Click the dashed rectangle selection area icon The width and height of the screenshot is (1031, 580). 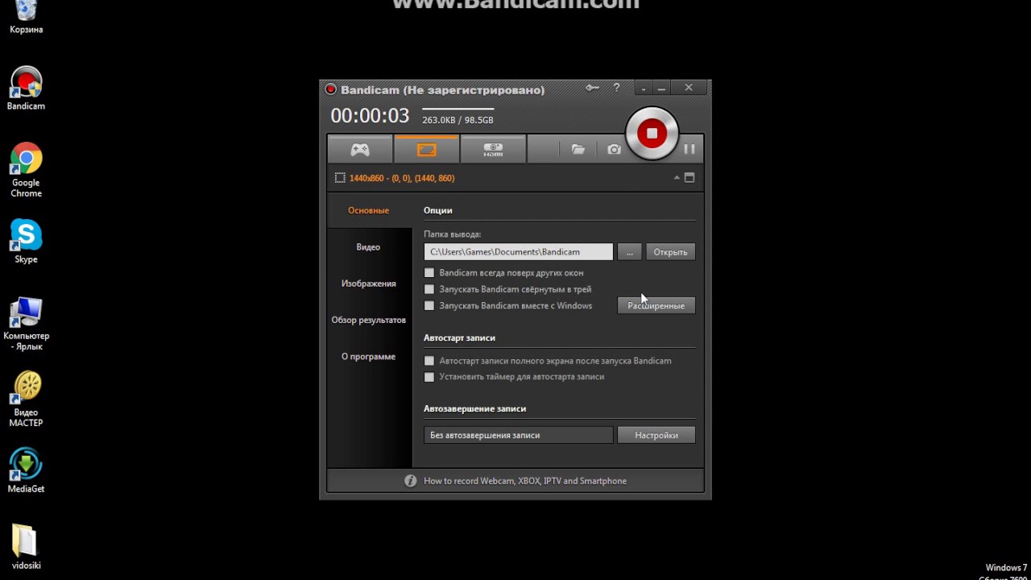pyautogui.click(x=340, y=178)
